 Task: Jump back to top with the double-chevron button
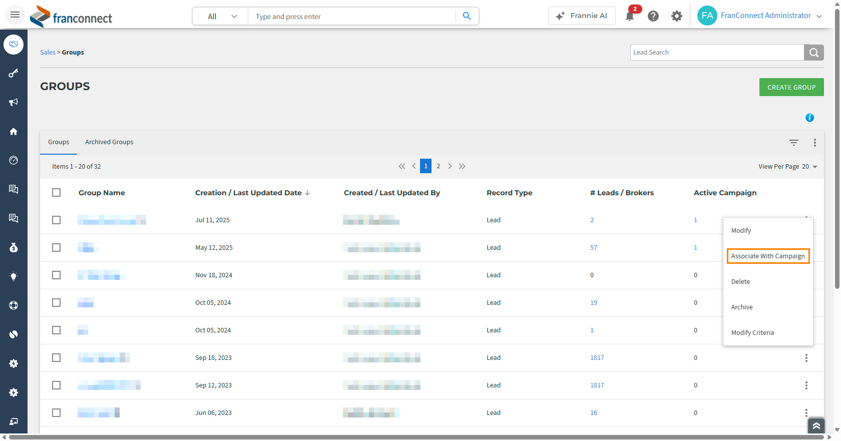(816, 426)
